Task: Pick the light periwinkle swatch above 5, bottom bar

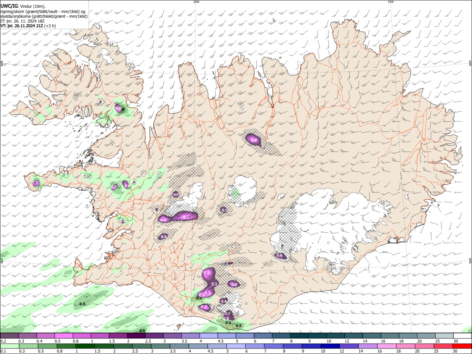Action: point(236,346)
